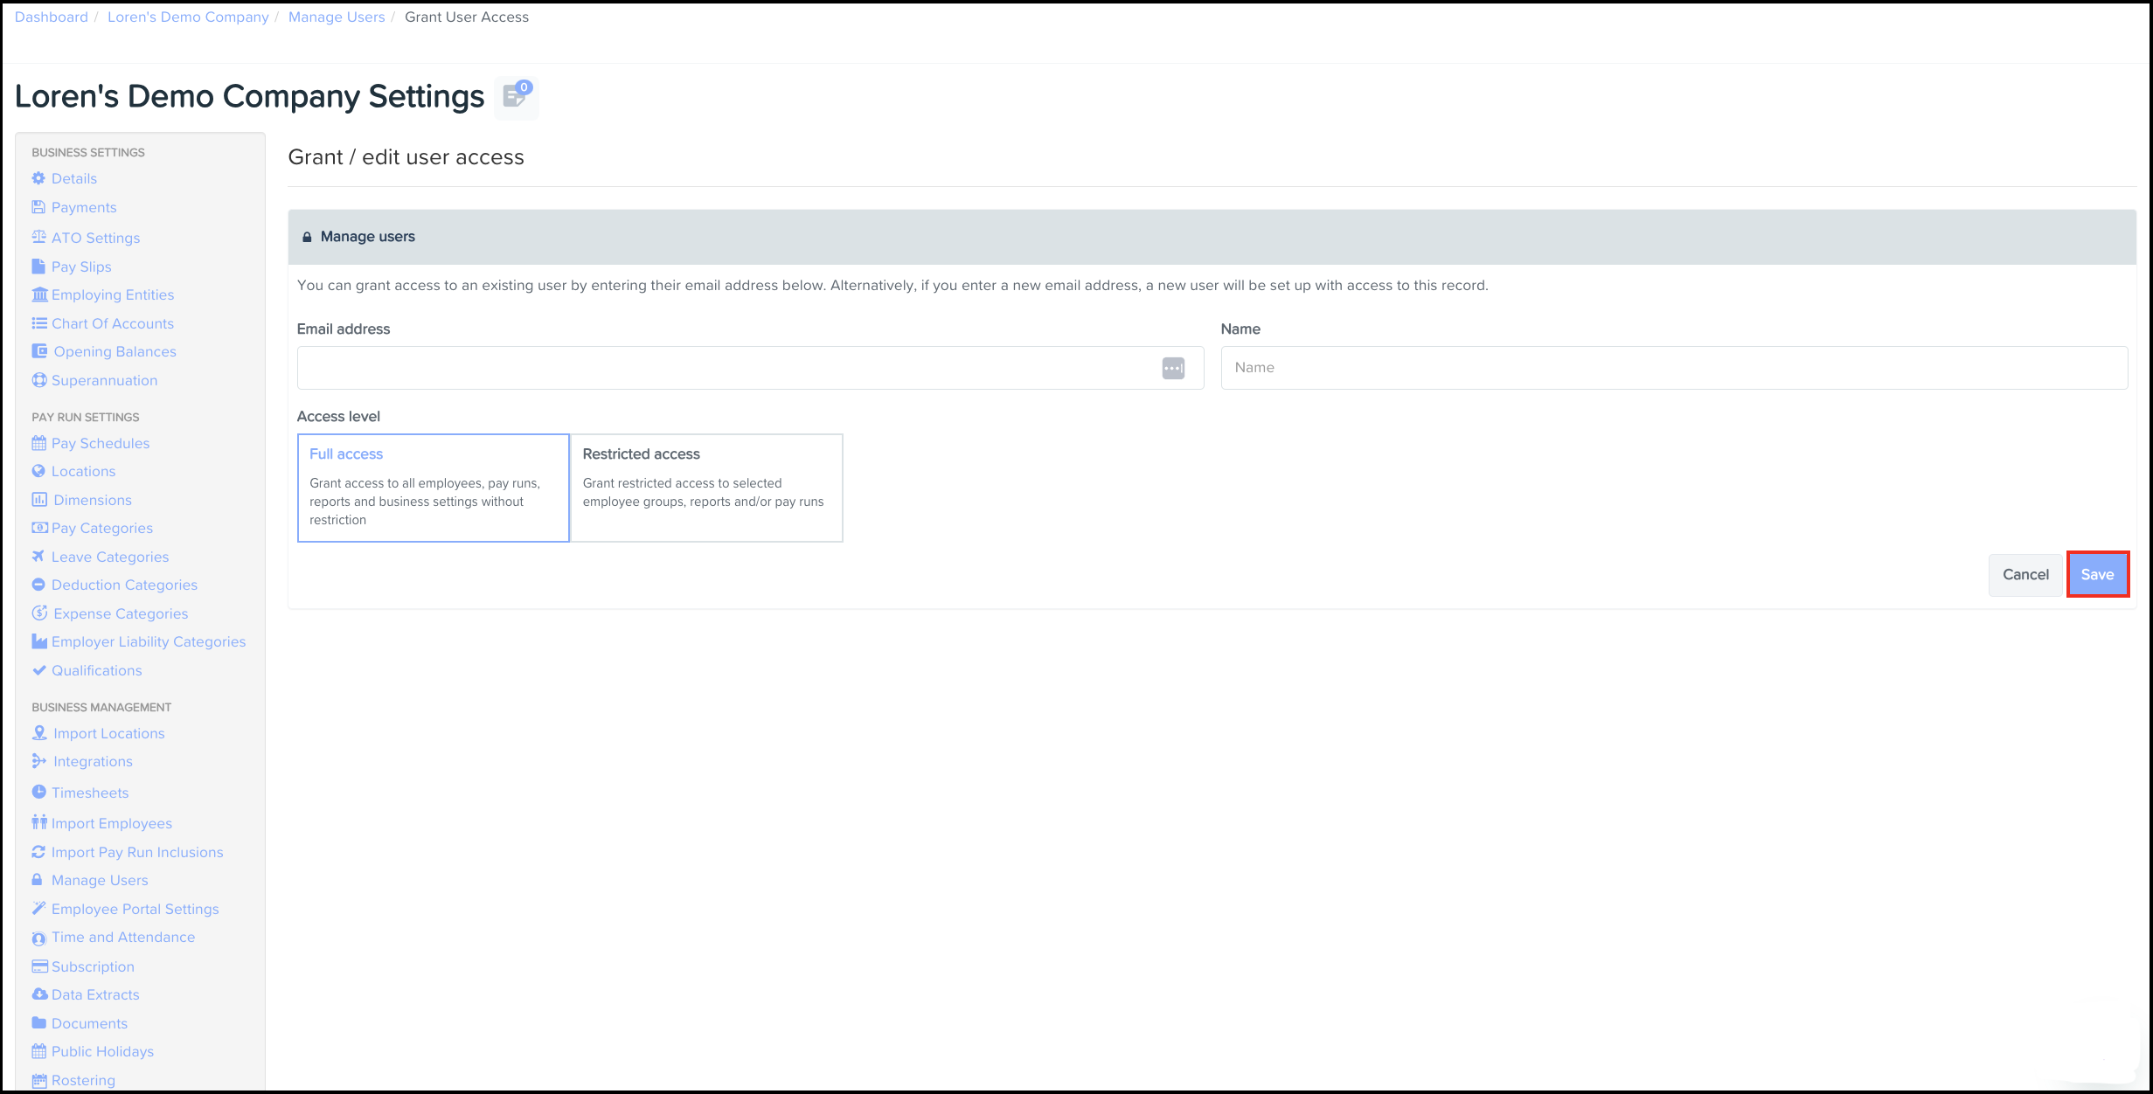
Task: Click the notes icon beside company title
Action: [516, 97]
